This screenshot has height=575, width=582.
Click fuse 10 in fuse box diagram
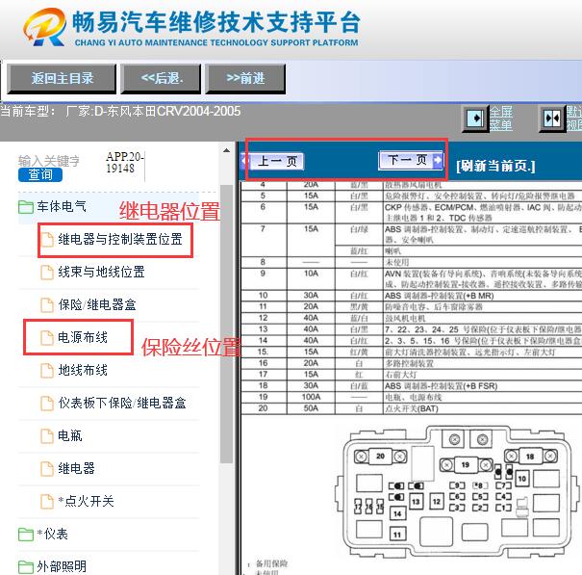coord(521,479)
